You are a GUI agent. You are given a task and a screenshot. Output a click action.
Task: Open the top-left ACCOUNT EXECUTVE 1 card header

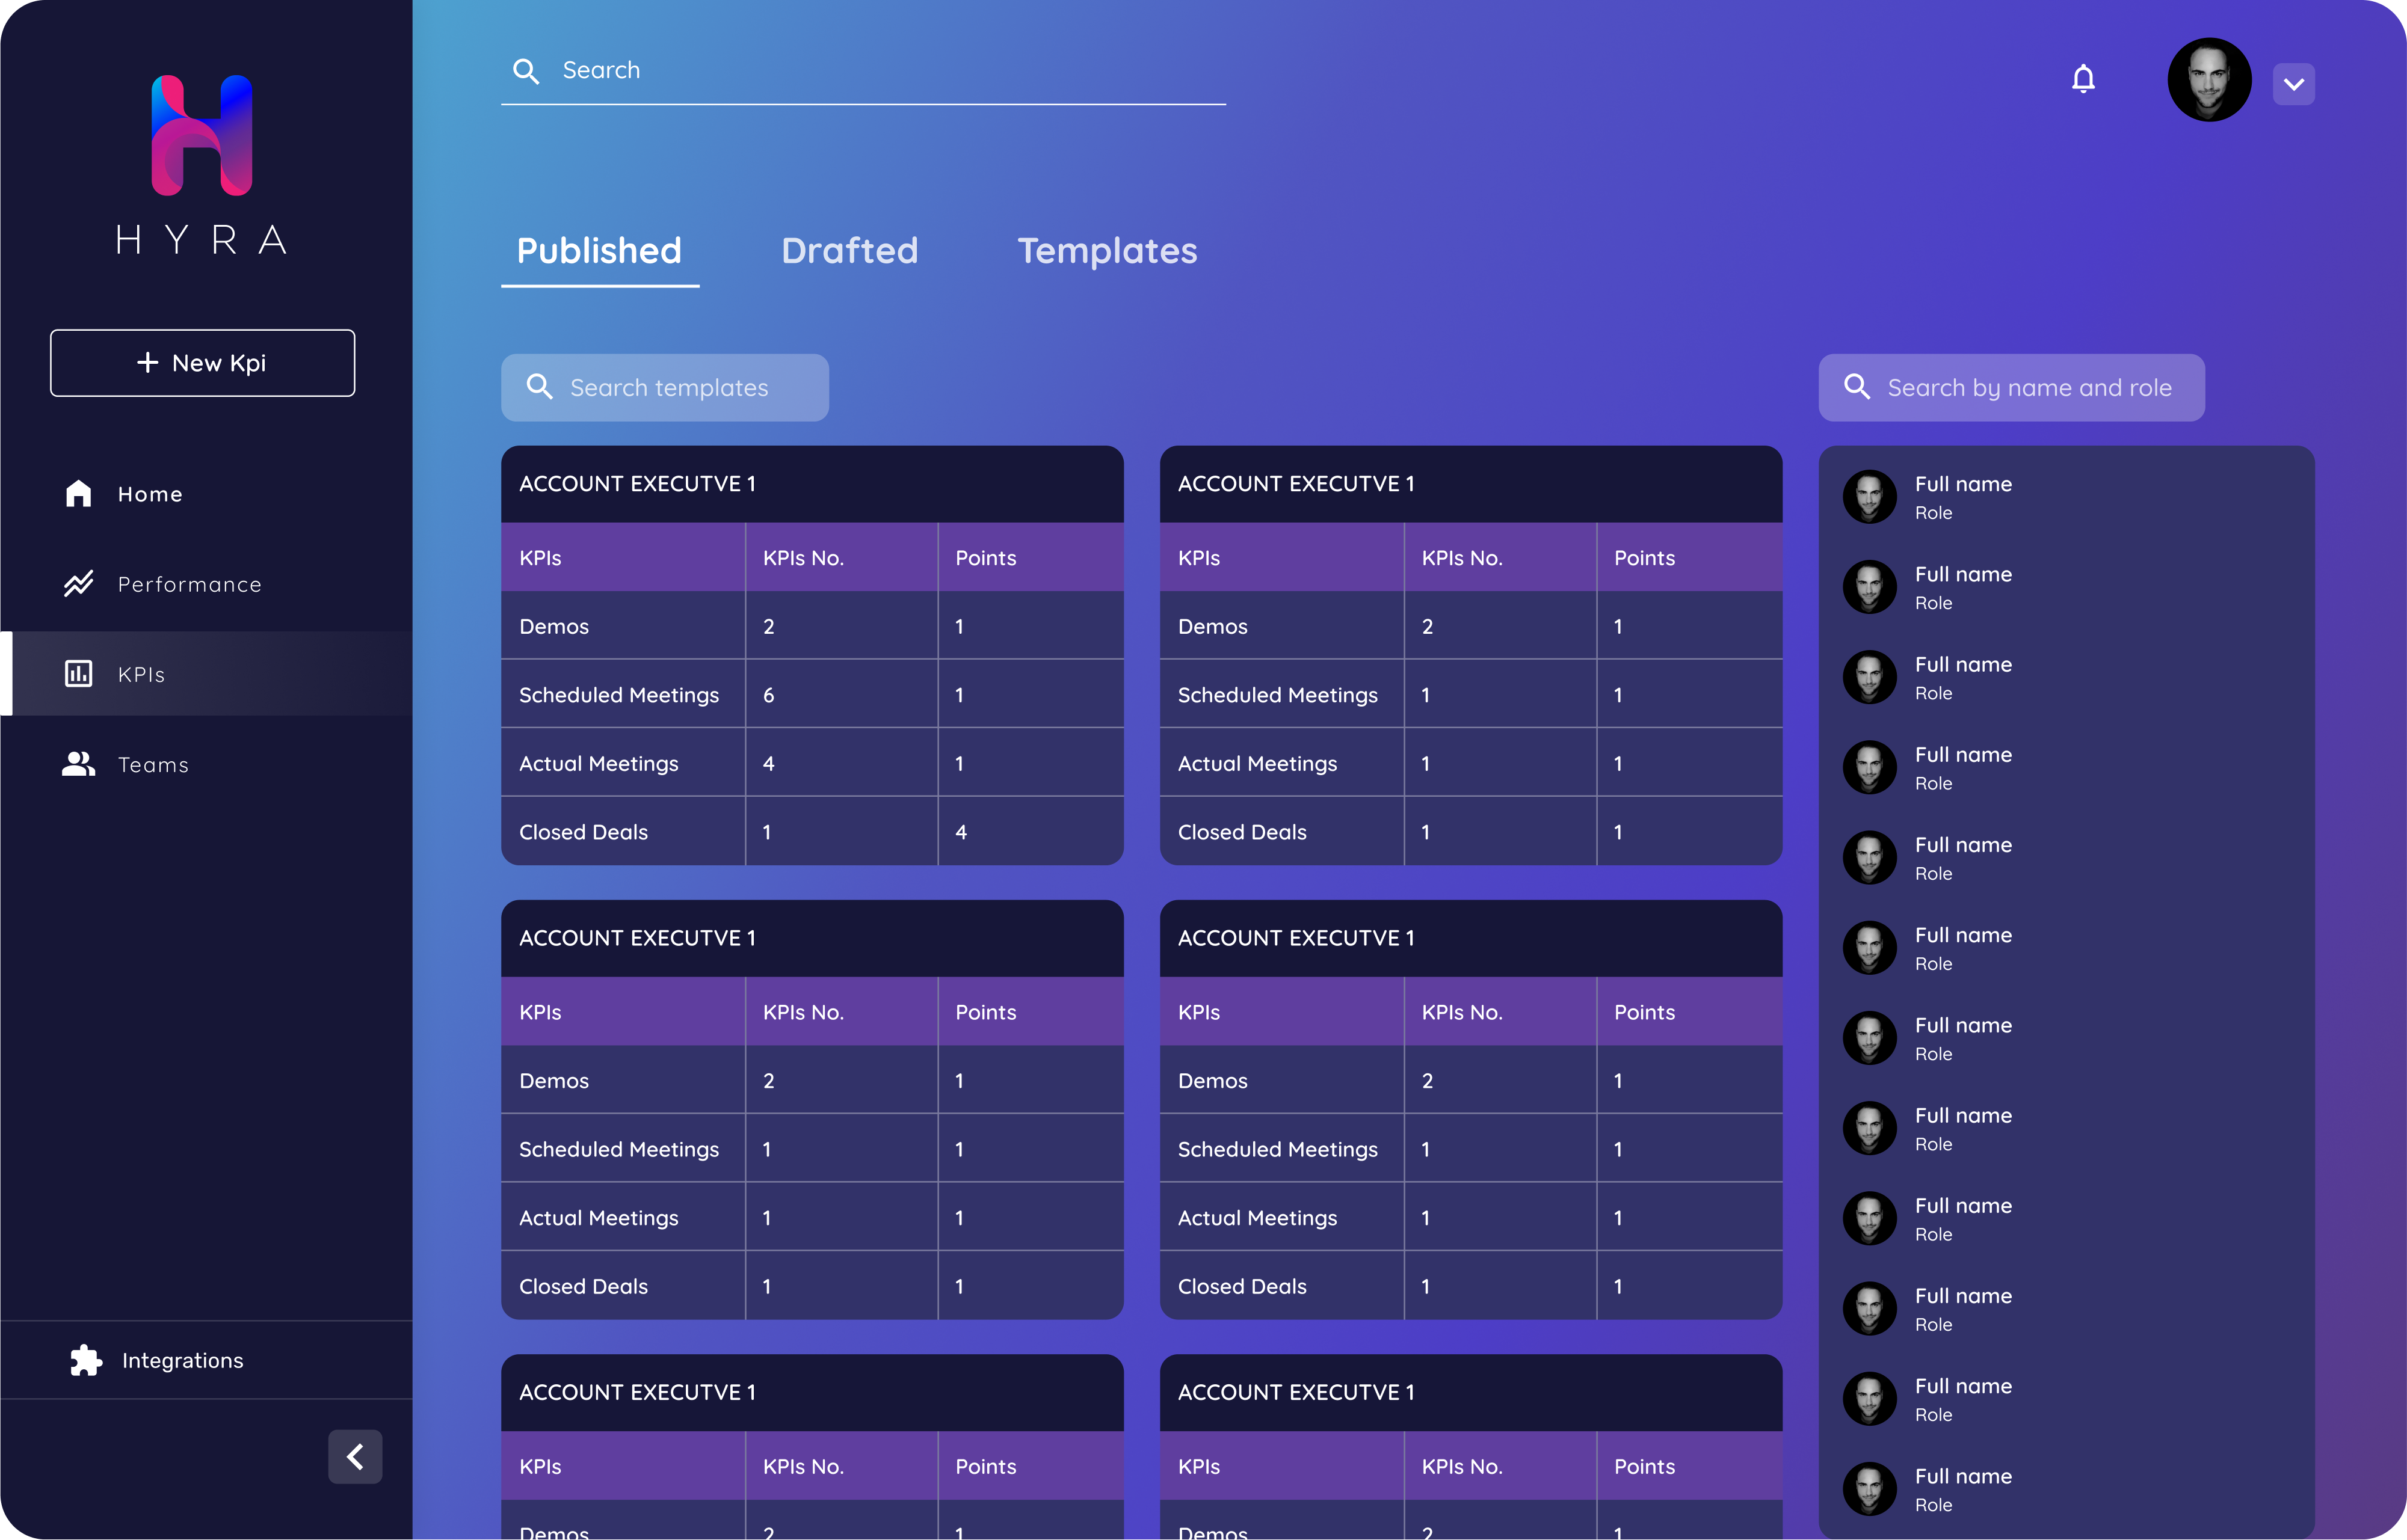point(812,484)
